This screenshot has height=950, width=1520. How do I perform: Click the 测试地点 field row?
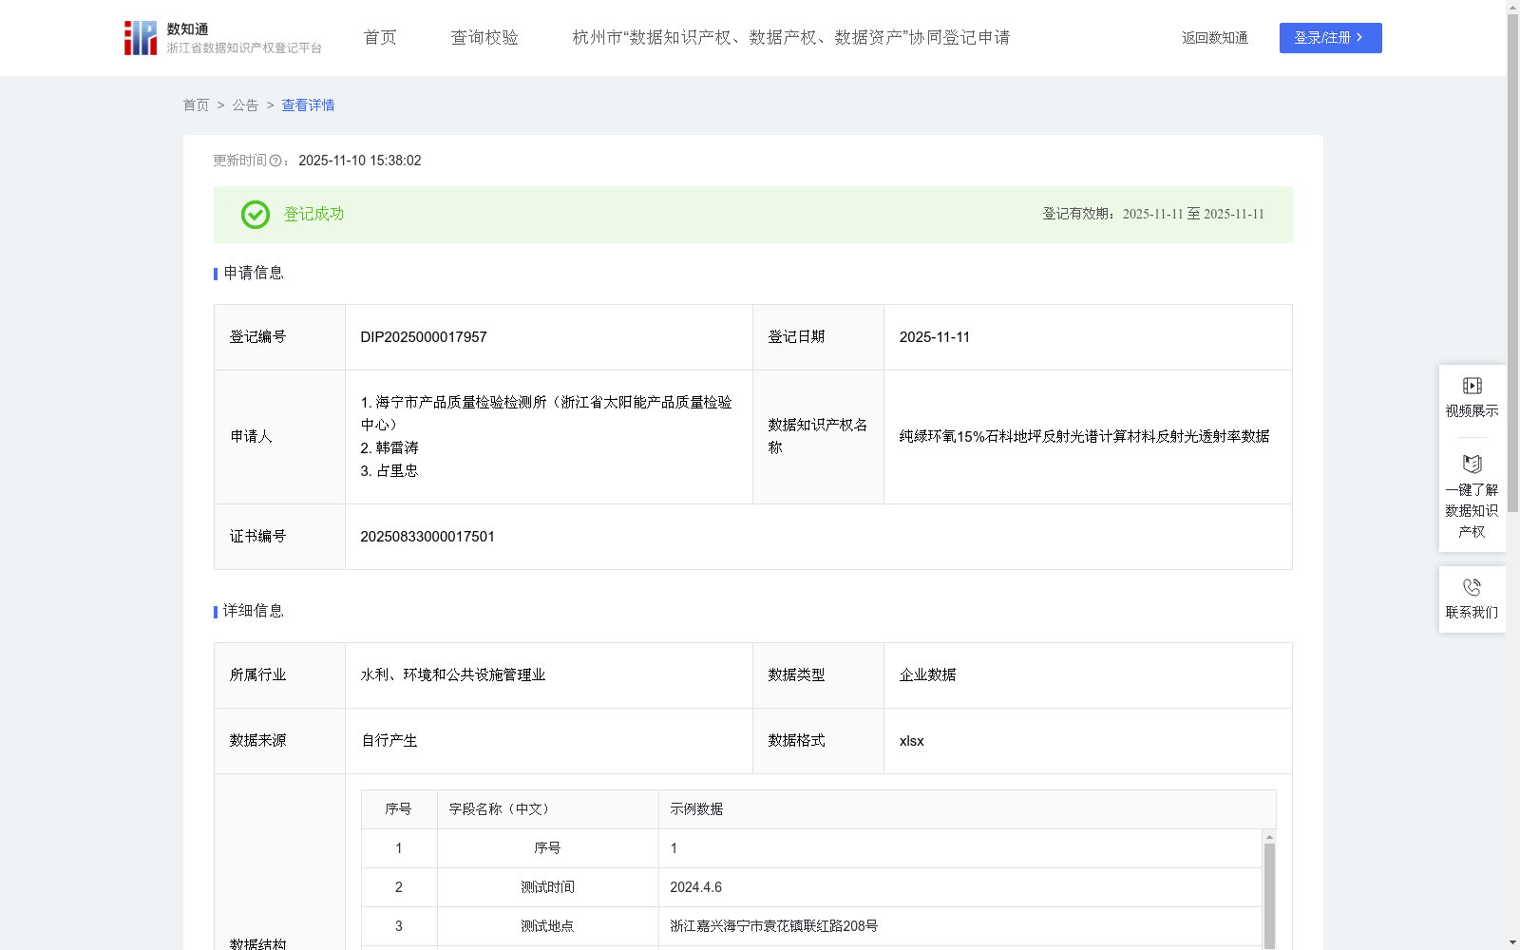[x=811, y=926]
